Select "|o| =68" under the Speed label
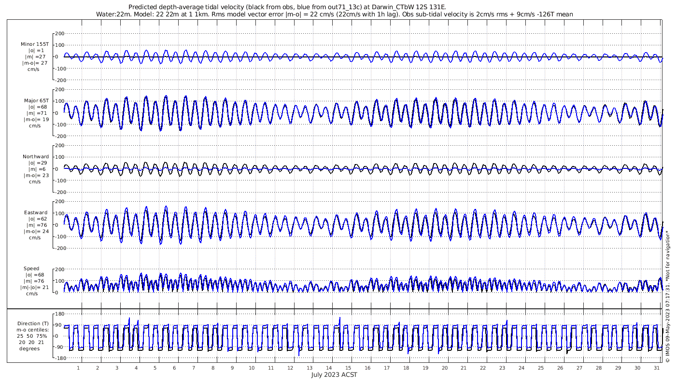This screenshot has height=386, width=676. [x=35, y=275]
